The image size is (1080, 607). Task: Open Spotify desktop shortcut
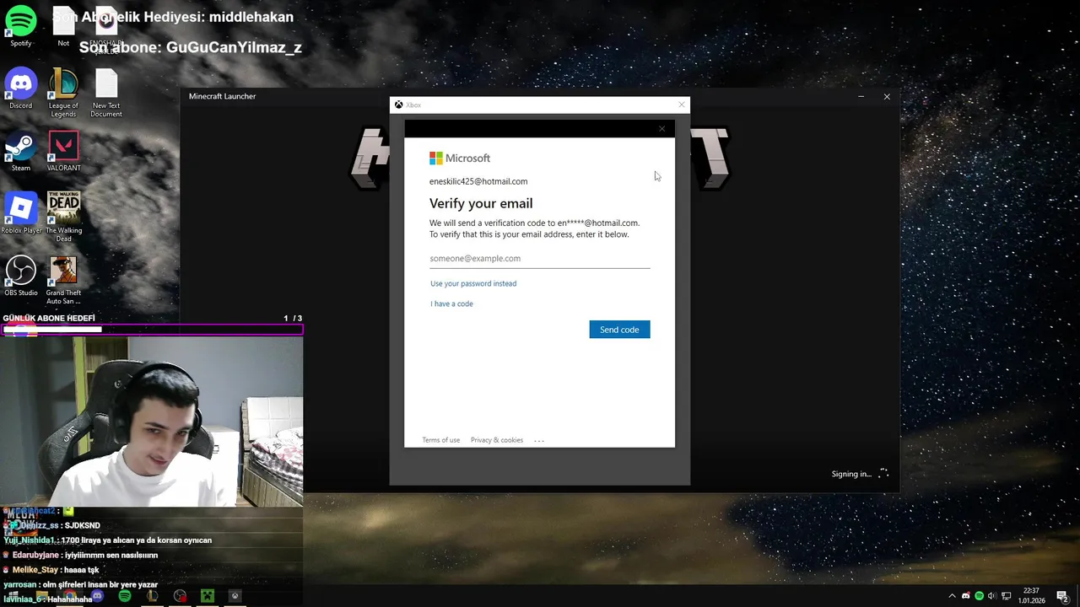21,26
